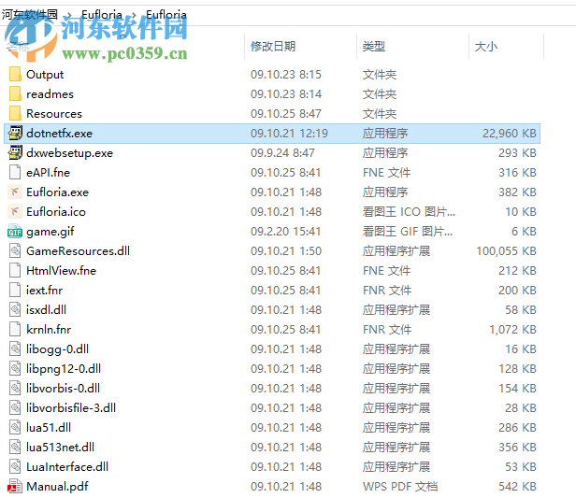Select the eAPI.fne file name

pos(48,173)
